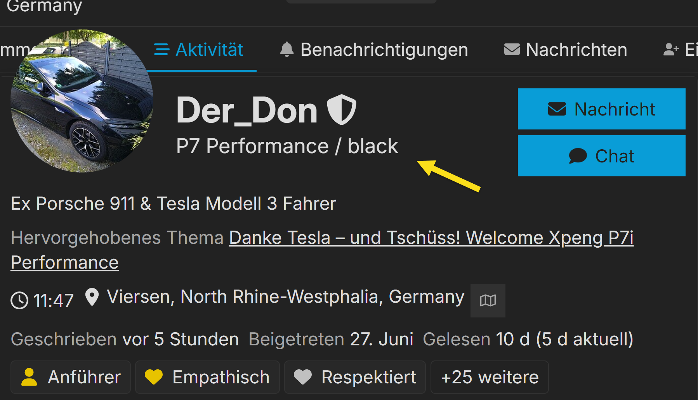Click the P7 Performance / black user title
This screenshot has width=698, height=400.
point(287,146)
